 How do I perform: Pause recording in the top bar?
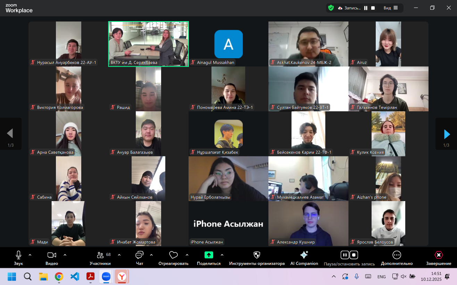(x=366, y=8)
